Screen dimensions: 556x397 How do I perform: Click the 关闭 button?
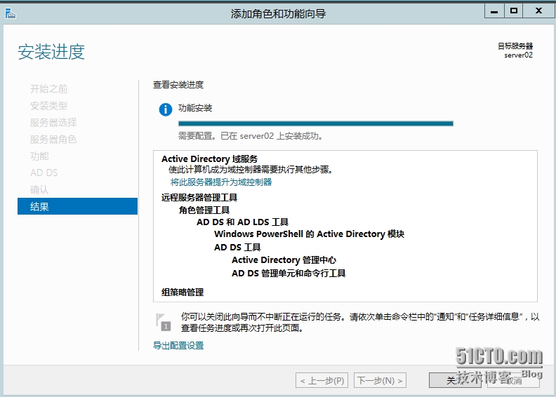click(x=455, y=380)
